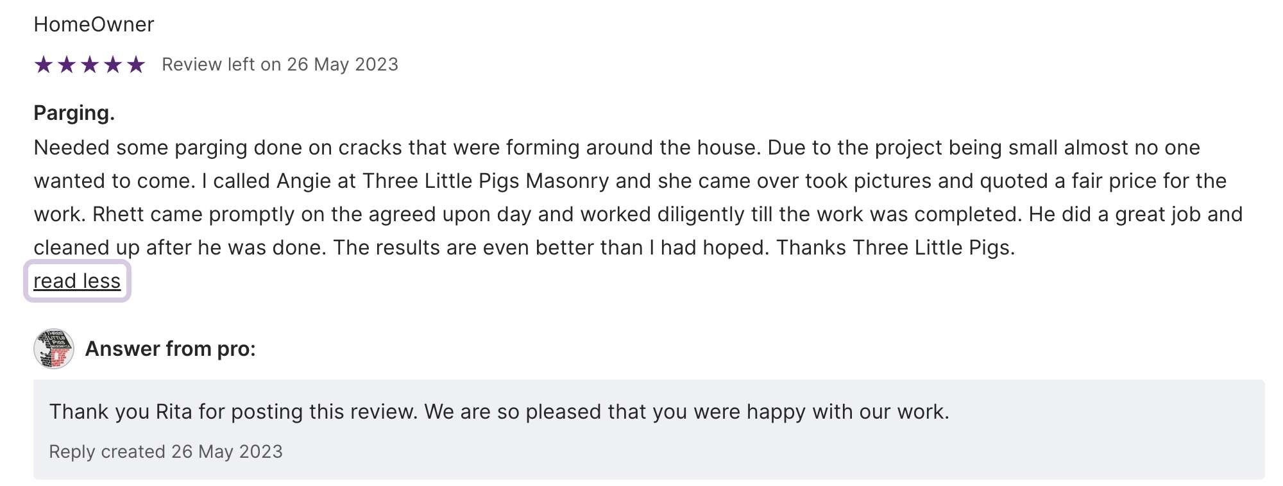The image size is (1283, 486).
Task: Click the "Review left on 26 May 2023" text
Action: point(280,65)
